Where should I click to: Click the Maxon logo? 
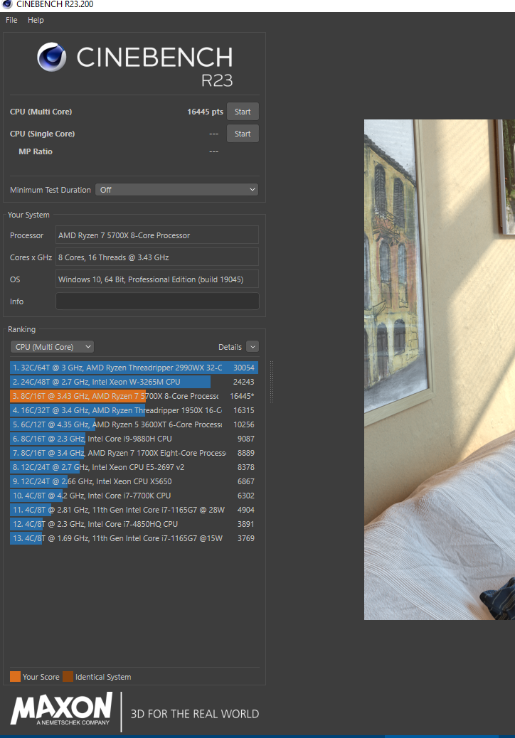(x=62, y=709)
